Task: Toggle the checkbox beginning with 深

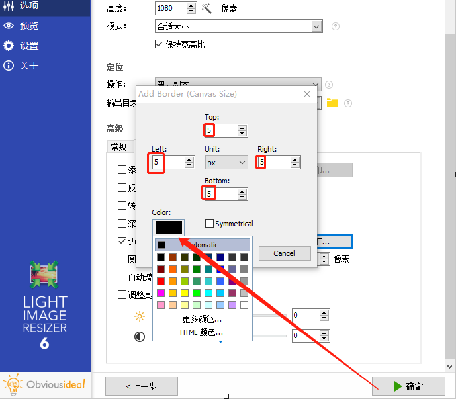Action: coord(122,224)
